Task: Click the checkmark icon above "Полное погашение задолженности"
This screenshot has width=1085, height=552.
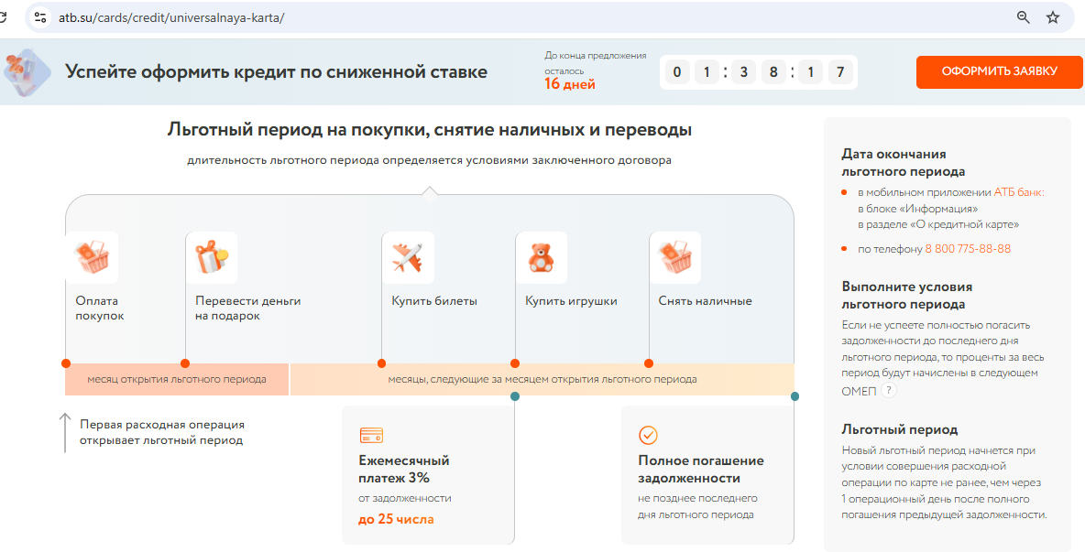Action: [649, 435]
